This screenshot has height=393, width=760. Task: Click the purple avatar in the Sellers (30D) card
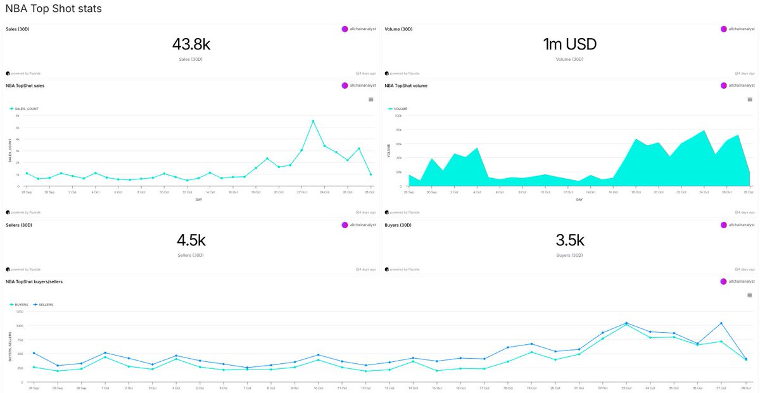pos(345,225)
